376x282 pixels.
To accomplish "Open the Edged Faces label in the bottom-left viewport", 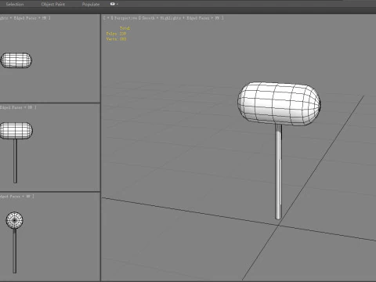I will point(10,196).
